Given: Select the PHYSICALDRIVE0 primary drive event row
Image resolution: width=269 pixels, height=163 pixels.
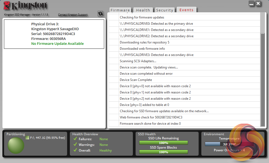Looking at the screenshot, I should [184, 24].
